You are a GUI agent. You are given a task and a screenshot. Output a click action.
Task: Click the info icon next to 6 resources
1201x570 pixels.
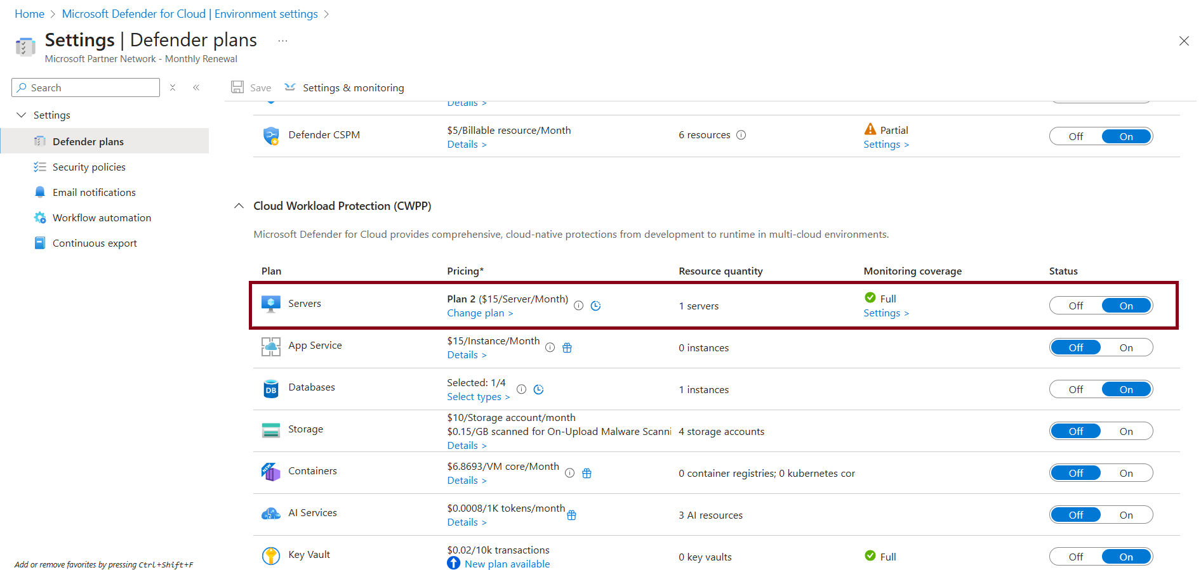tap(741, 135)
